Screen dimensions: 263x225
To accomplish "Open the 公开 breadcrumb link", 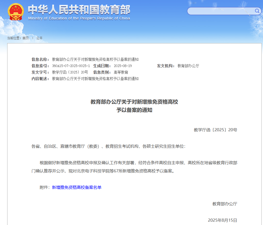I will (39, 38).
